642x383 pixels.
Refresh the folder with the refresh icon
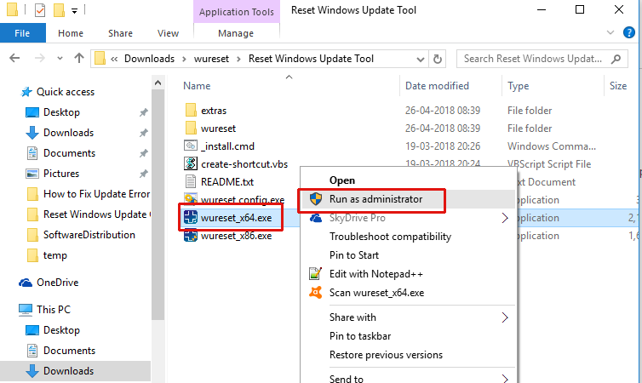(438, 60)
